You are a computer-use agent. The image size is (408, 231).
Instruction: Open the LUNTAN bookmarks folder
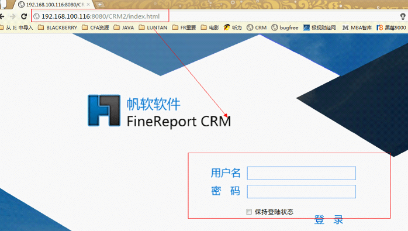(153, 27)
